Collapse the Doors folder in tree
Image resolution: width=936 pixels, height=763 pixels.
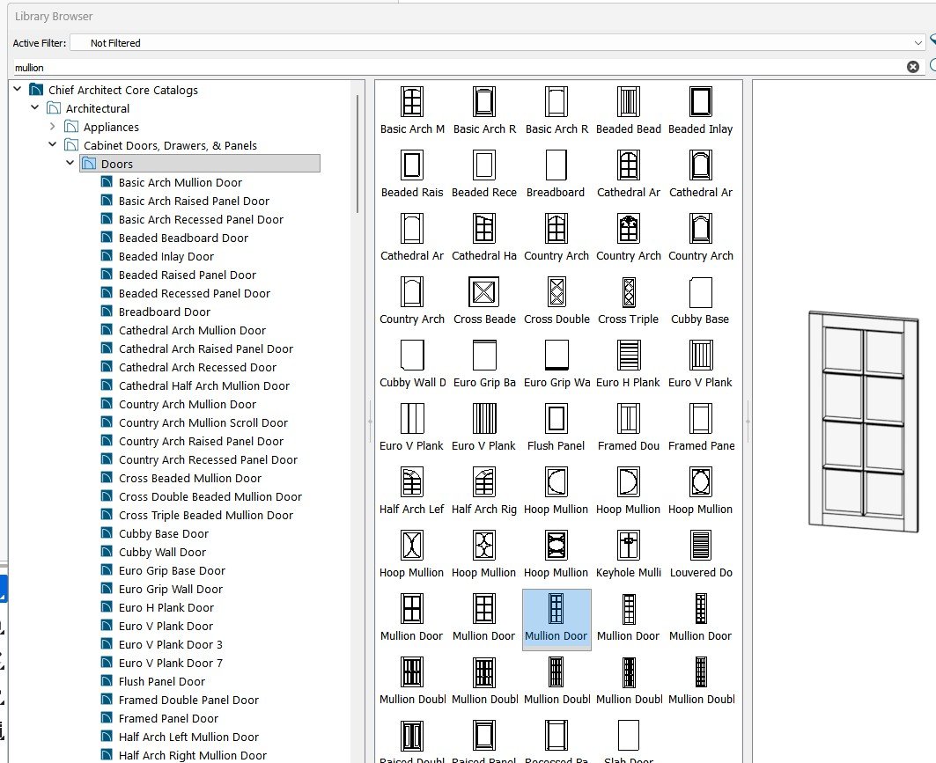pos(70,164)
